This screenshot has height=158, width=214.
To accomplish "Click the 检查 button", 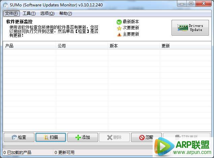I will point(19,137).
